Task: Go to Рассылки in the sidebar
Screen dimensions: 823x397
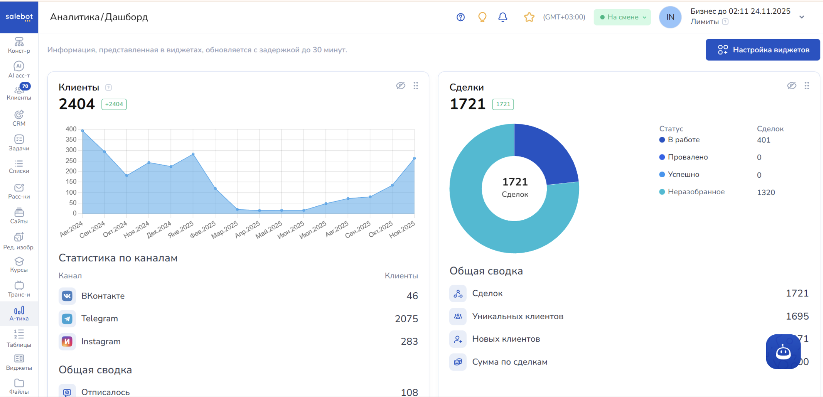Action: 19,191
